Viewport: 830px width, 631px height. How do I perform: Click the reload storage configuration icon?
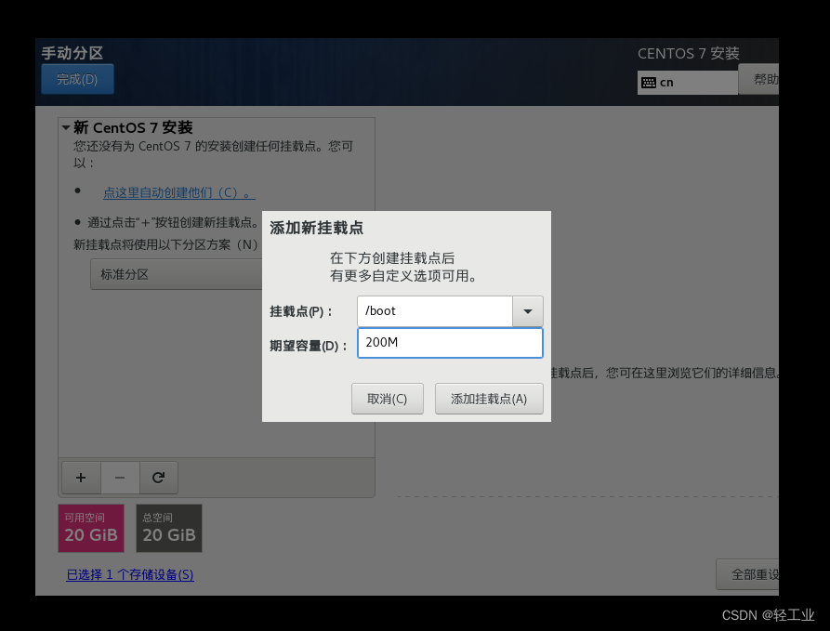(x=158, y=478)
